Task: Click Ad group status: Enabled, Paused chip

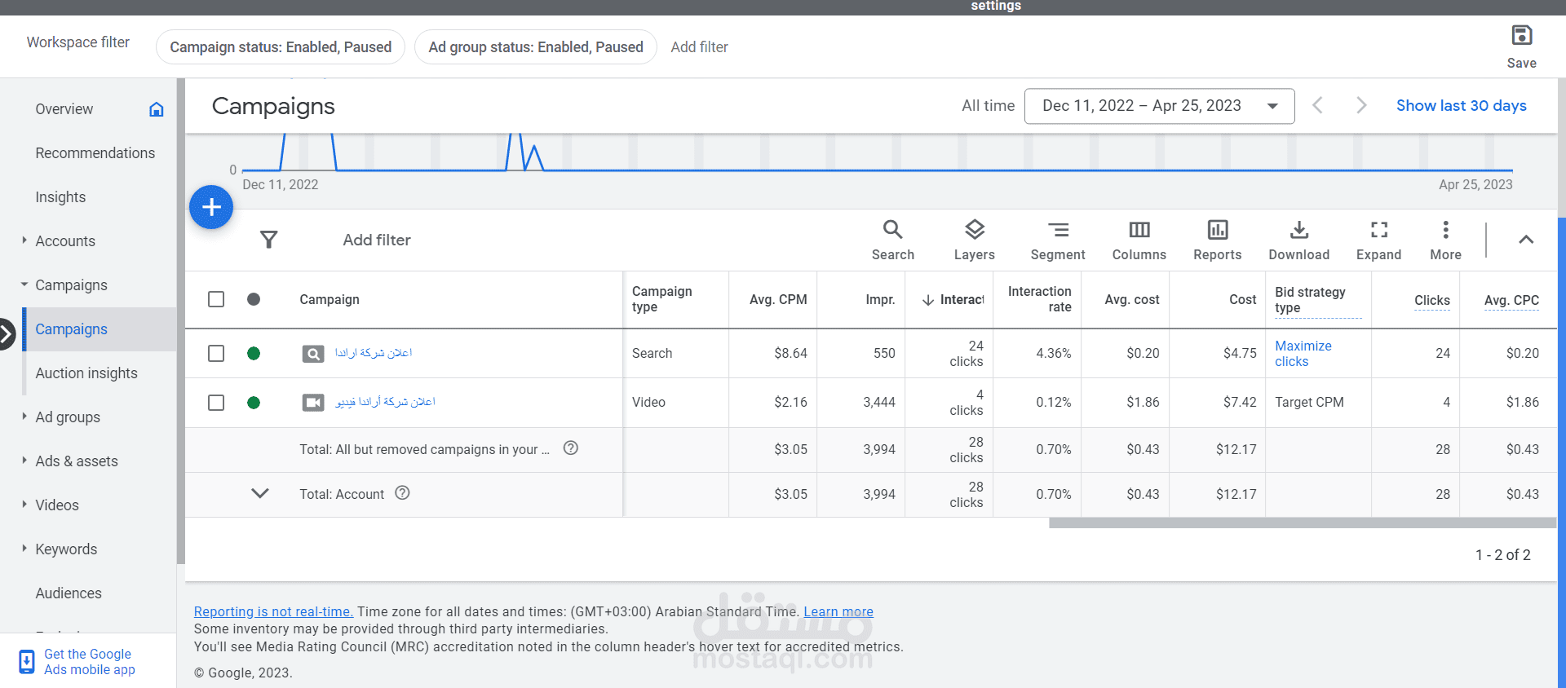Action: (536, 47)
